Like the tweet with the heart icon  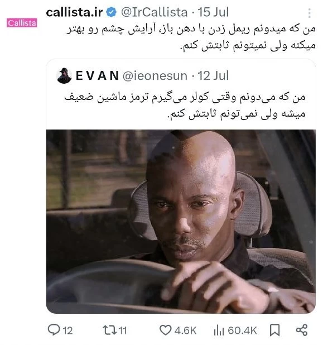click(165, 330)
